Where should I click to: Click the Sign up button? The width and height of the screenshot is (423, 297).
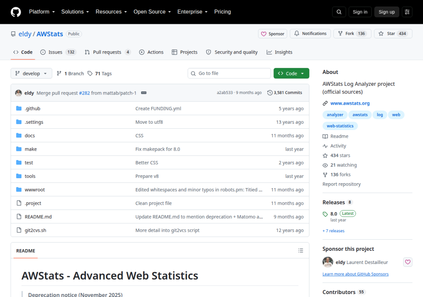[387, 12]
